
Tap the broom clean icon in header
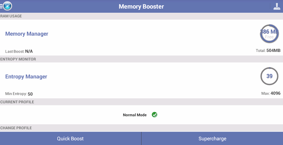tap(276, 6)
